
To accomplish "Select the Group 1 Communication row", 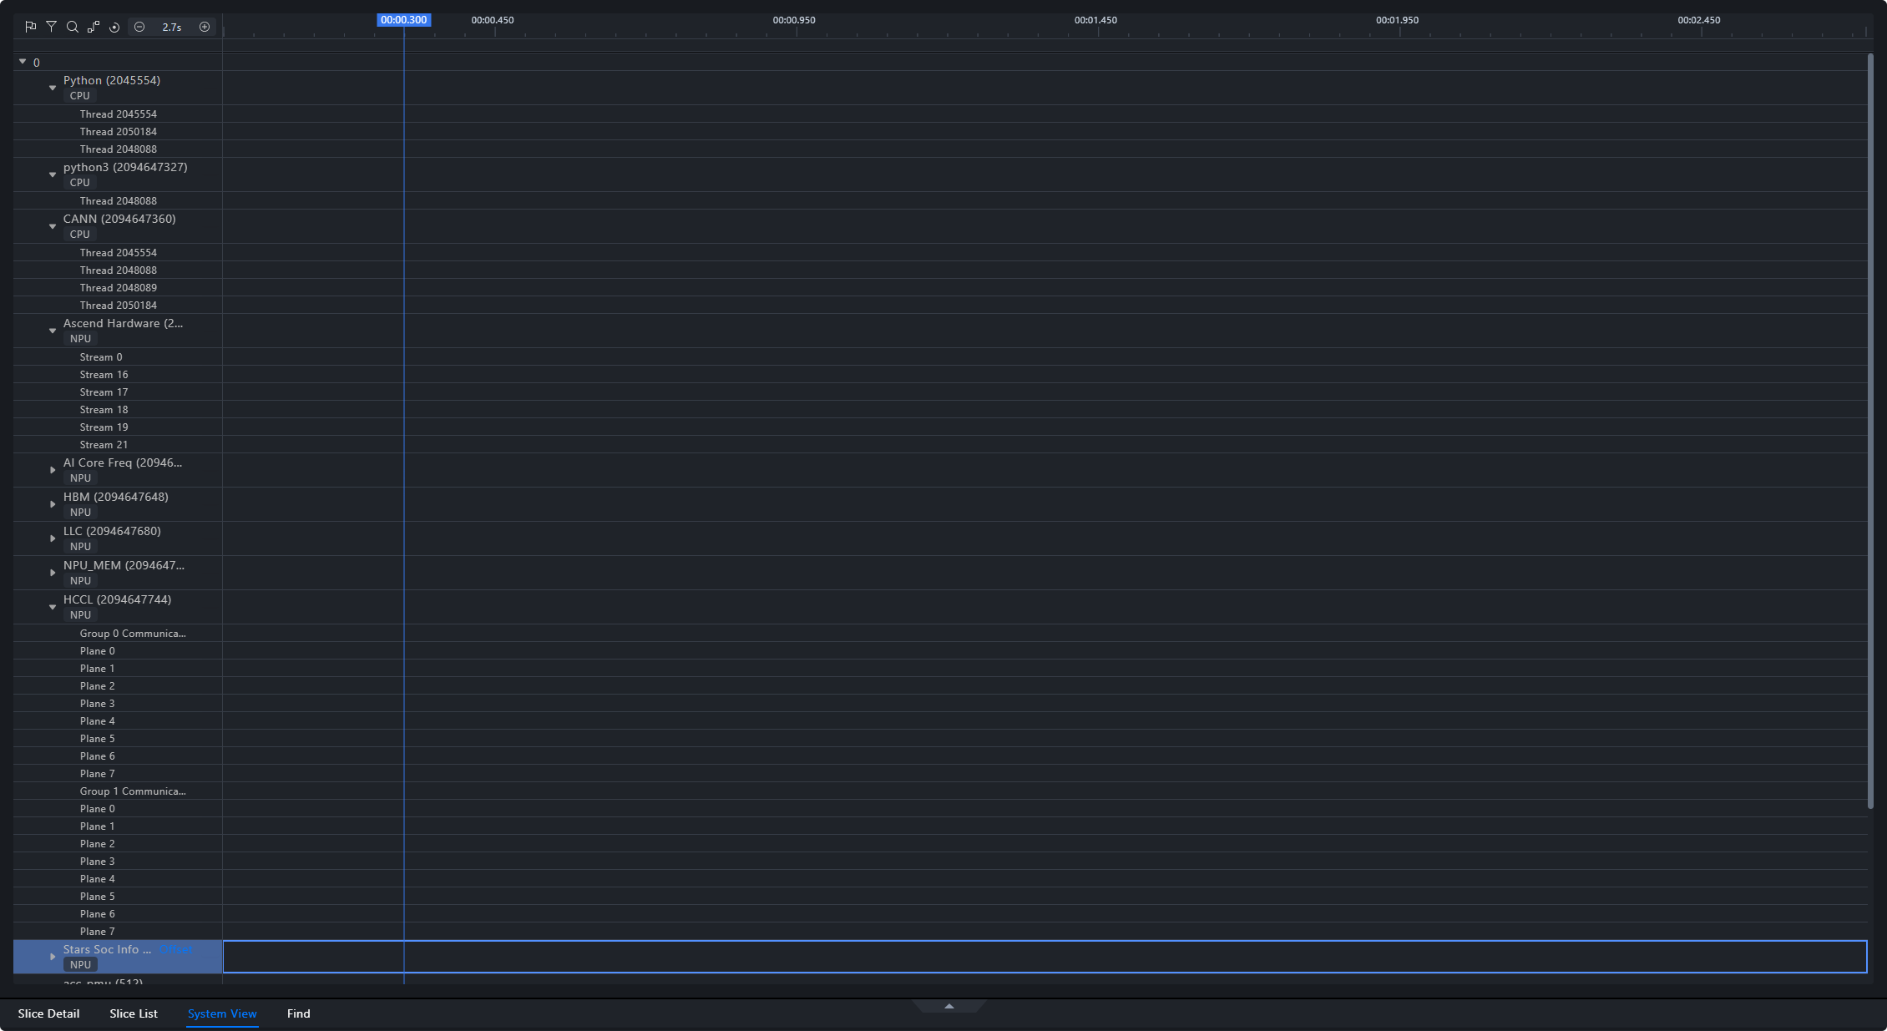I will click(x=118, y=791).
